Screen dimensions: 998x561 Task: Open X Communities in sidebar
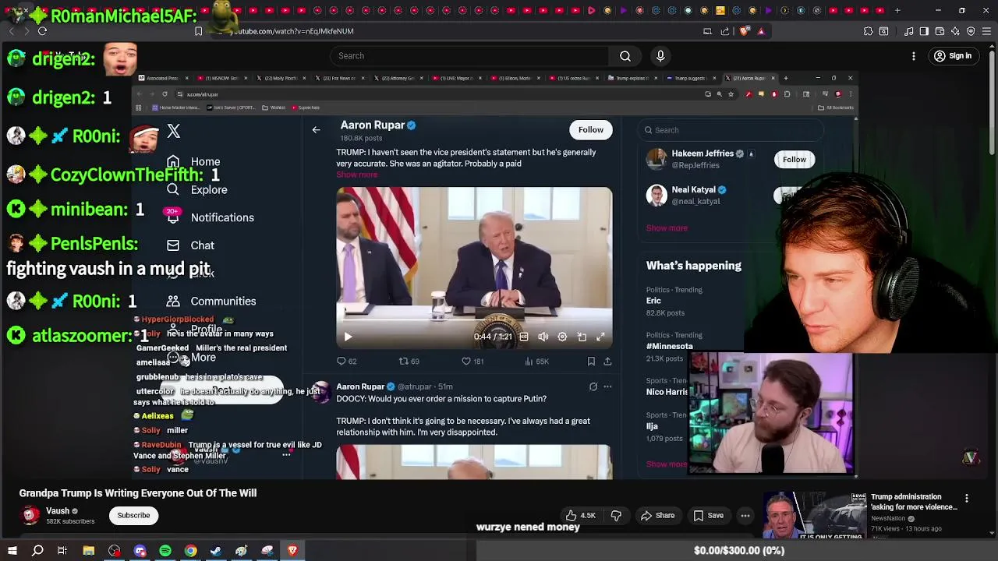coord(211,301)
